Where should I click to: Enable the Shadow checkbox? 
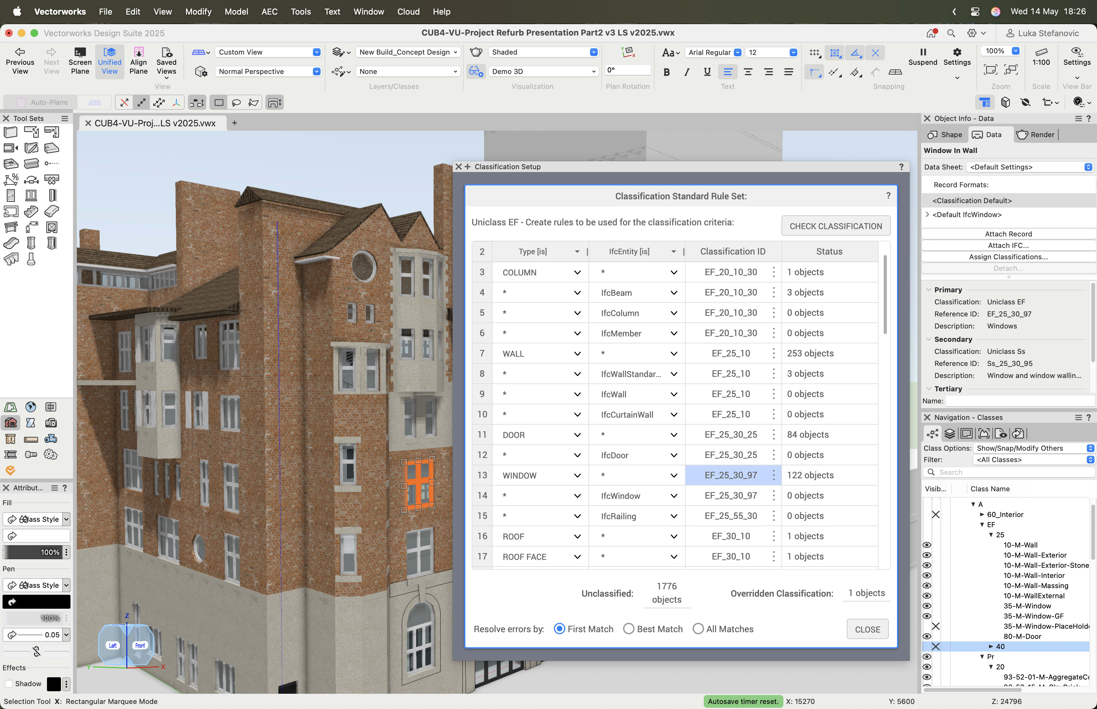(9, 684)
